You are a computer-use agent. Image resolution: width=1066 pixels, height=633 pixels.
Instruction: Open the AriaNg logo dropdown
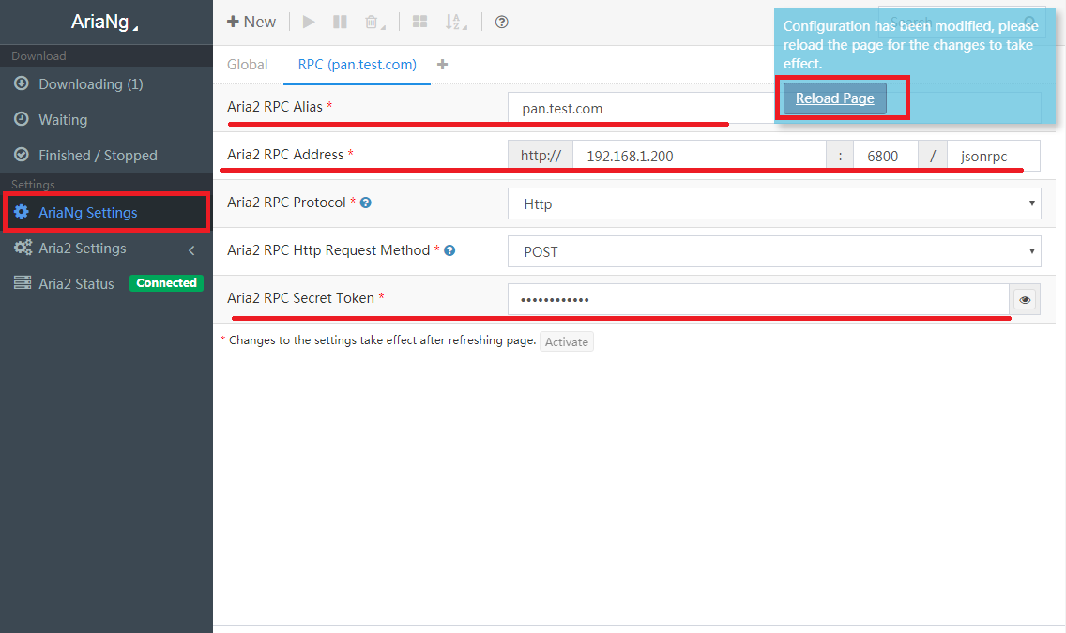pos(105,22)
